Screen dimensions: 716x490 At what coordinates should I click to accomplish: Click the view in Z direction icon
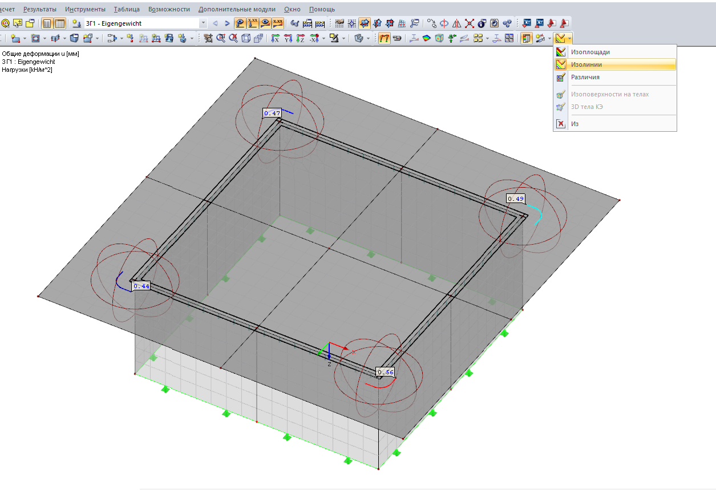(x=301, y=38)
